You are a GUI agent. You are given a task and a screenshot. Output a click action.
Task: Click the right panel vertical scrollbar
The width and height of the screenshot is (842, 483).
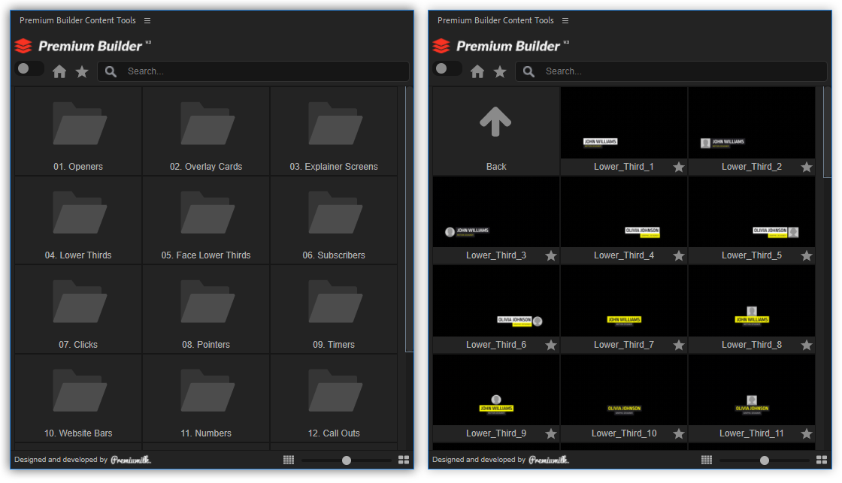click(x=827, y=132)
